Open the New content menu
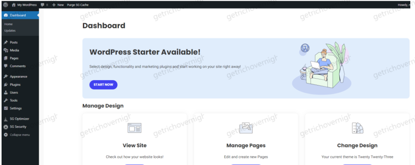 [58, 5]
